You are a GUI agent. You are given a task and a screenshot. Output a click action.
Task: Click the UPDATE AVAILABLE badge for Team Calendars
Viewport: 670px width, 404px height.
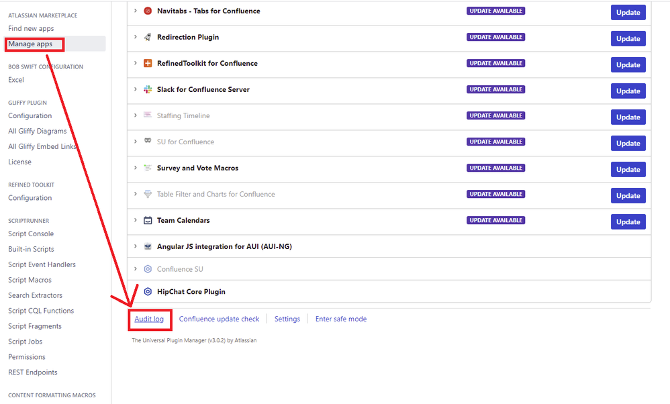click(x=495, y=220)
